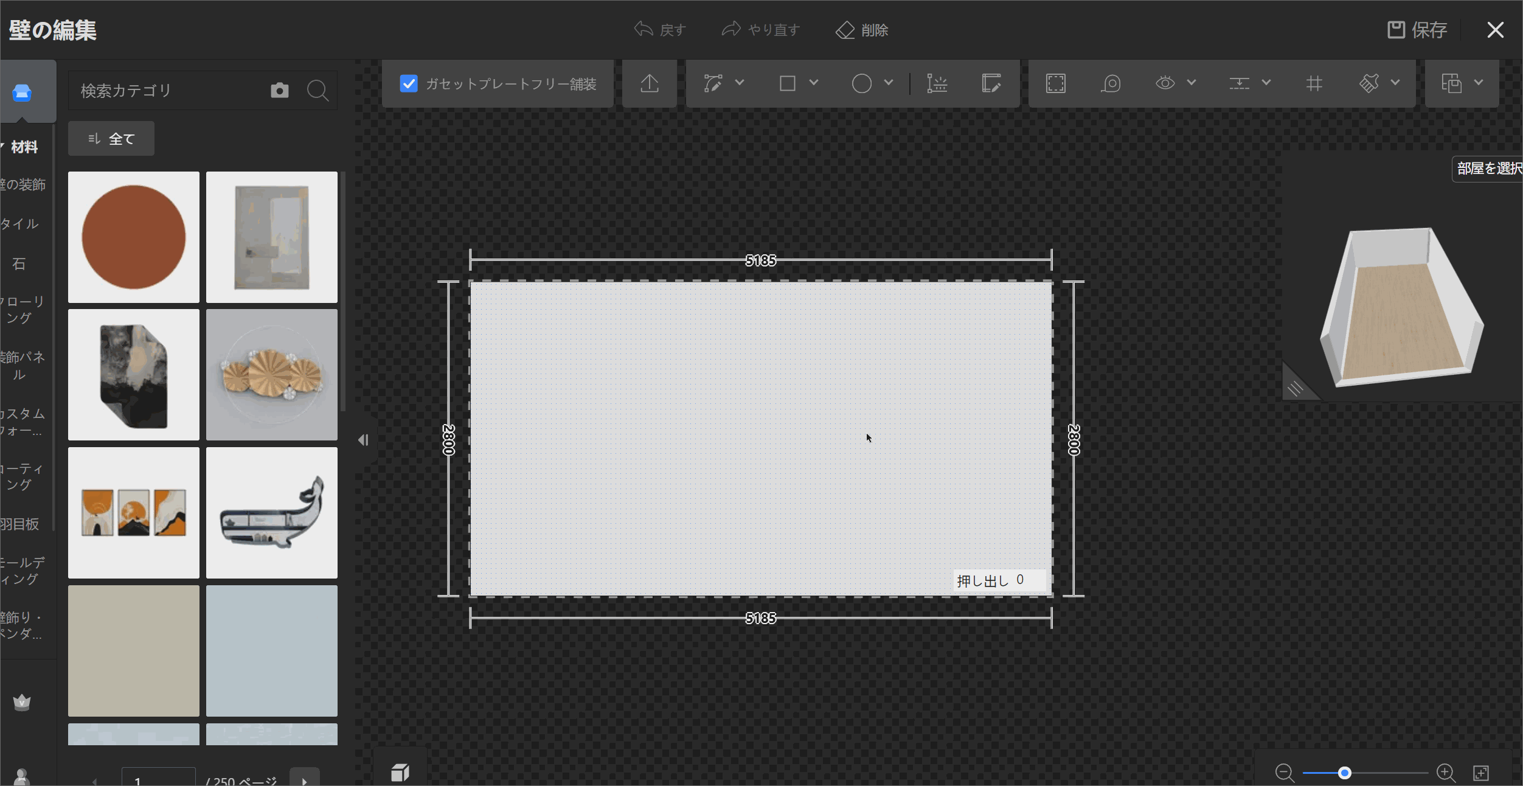Screen dimensions: 1523x786
Task: Open the circle tool dropdown arrow
Action: pyautogui.click(x=889, y=82)
